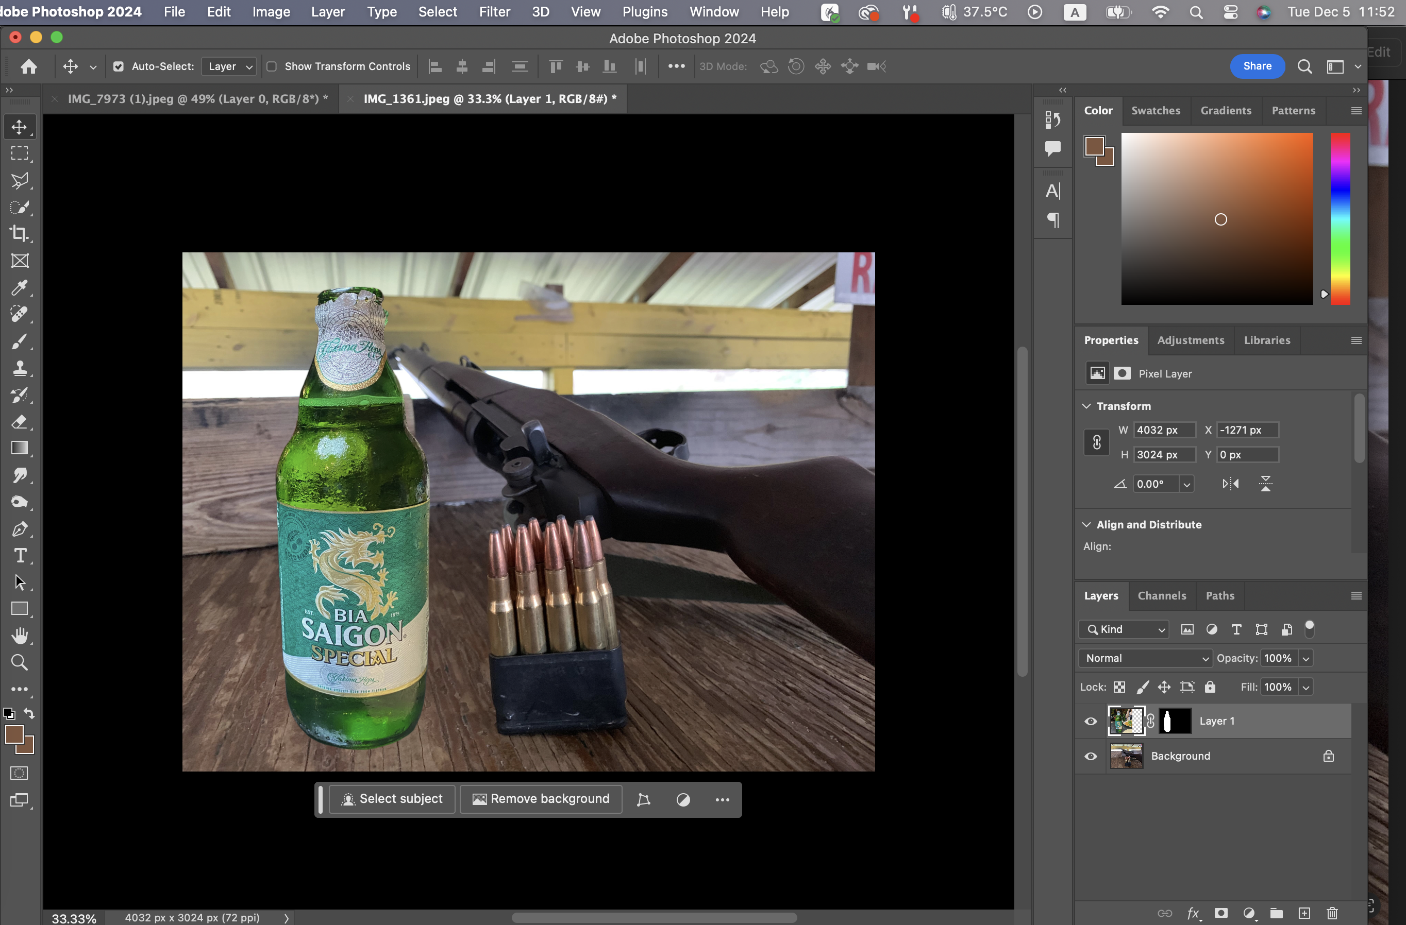Open the Auto-Select Layer dropdown
Viewport: 1406px width, 925px height.
click(x=229, y=67)
